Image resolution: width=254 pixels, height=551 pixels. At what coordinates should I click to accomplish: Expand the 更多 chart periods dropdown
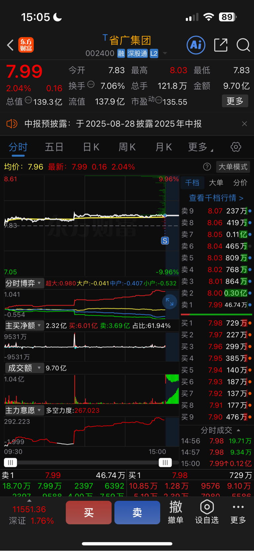(200, 147)
